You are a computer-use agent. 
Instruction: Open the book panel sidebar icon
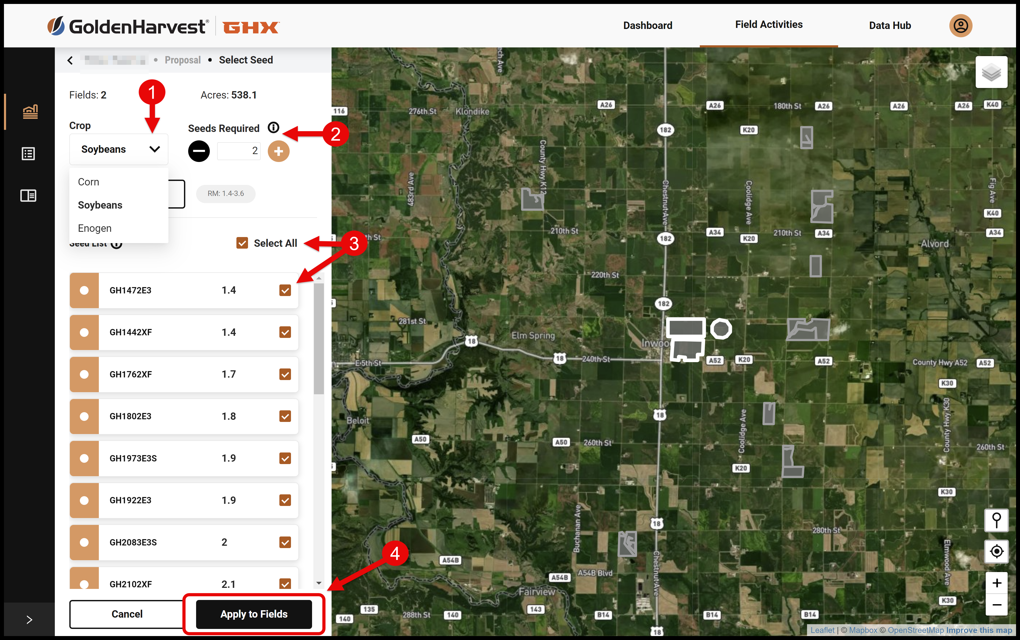[28, 195]
